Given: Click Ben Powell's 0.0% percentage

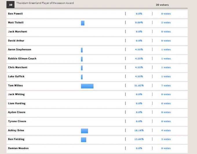Looking at the screenshot, I should pyautogui.click(x=139, y=14).
